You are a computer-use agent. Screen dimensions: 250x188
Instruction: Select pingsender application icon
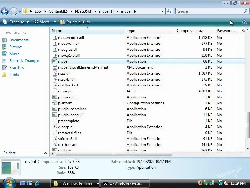(55, 97)
